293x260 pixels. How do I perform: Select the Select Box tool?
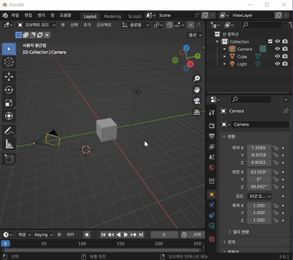click(x=9, y=49)
